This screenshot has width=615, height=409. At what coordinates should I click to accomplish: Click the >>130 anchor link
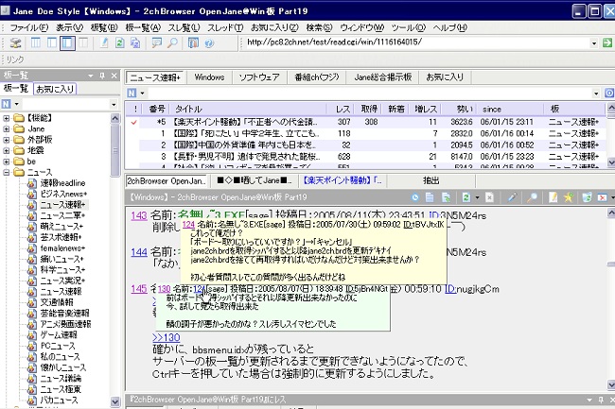click(167, 337)
